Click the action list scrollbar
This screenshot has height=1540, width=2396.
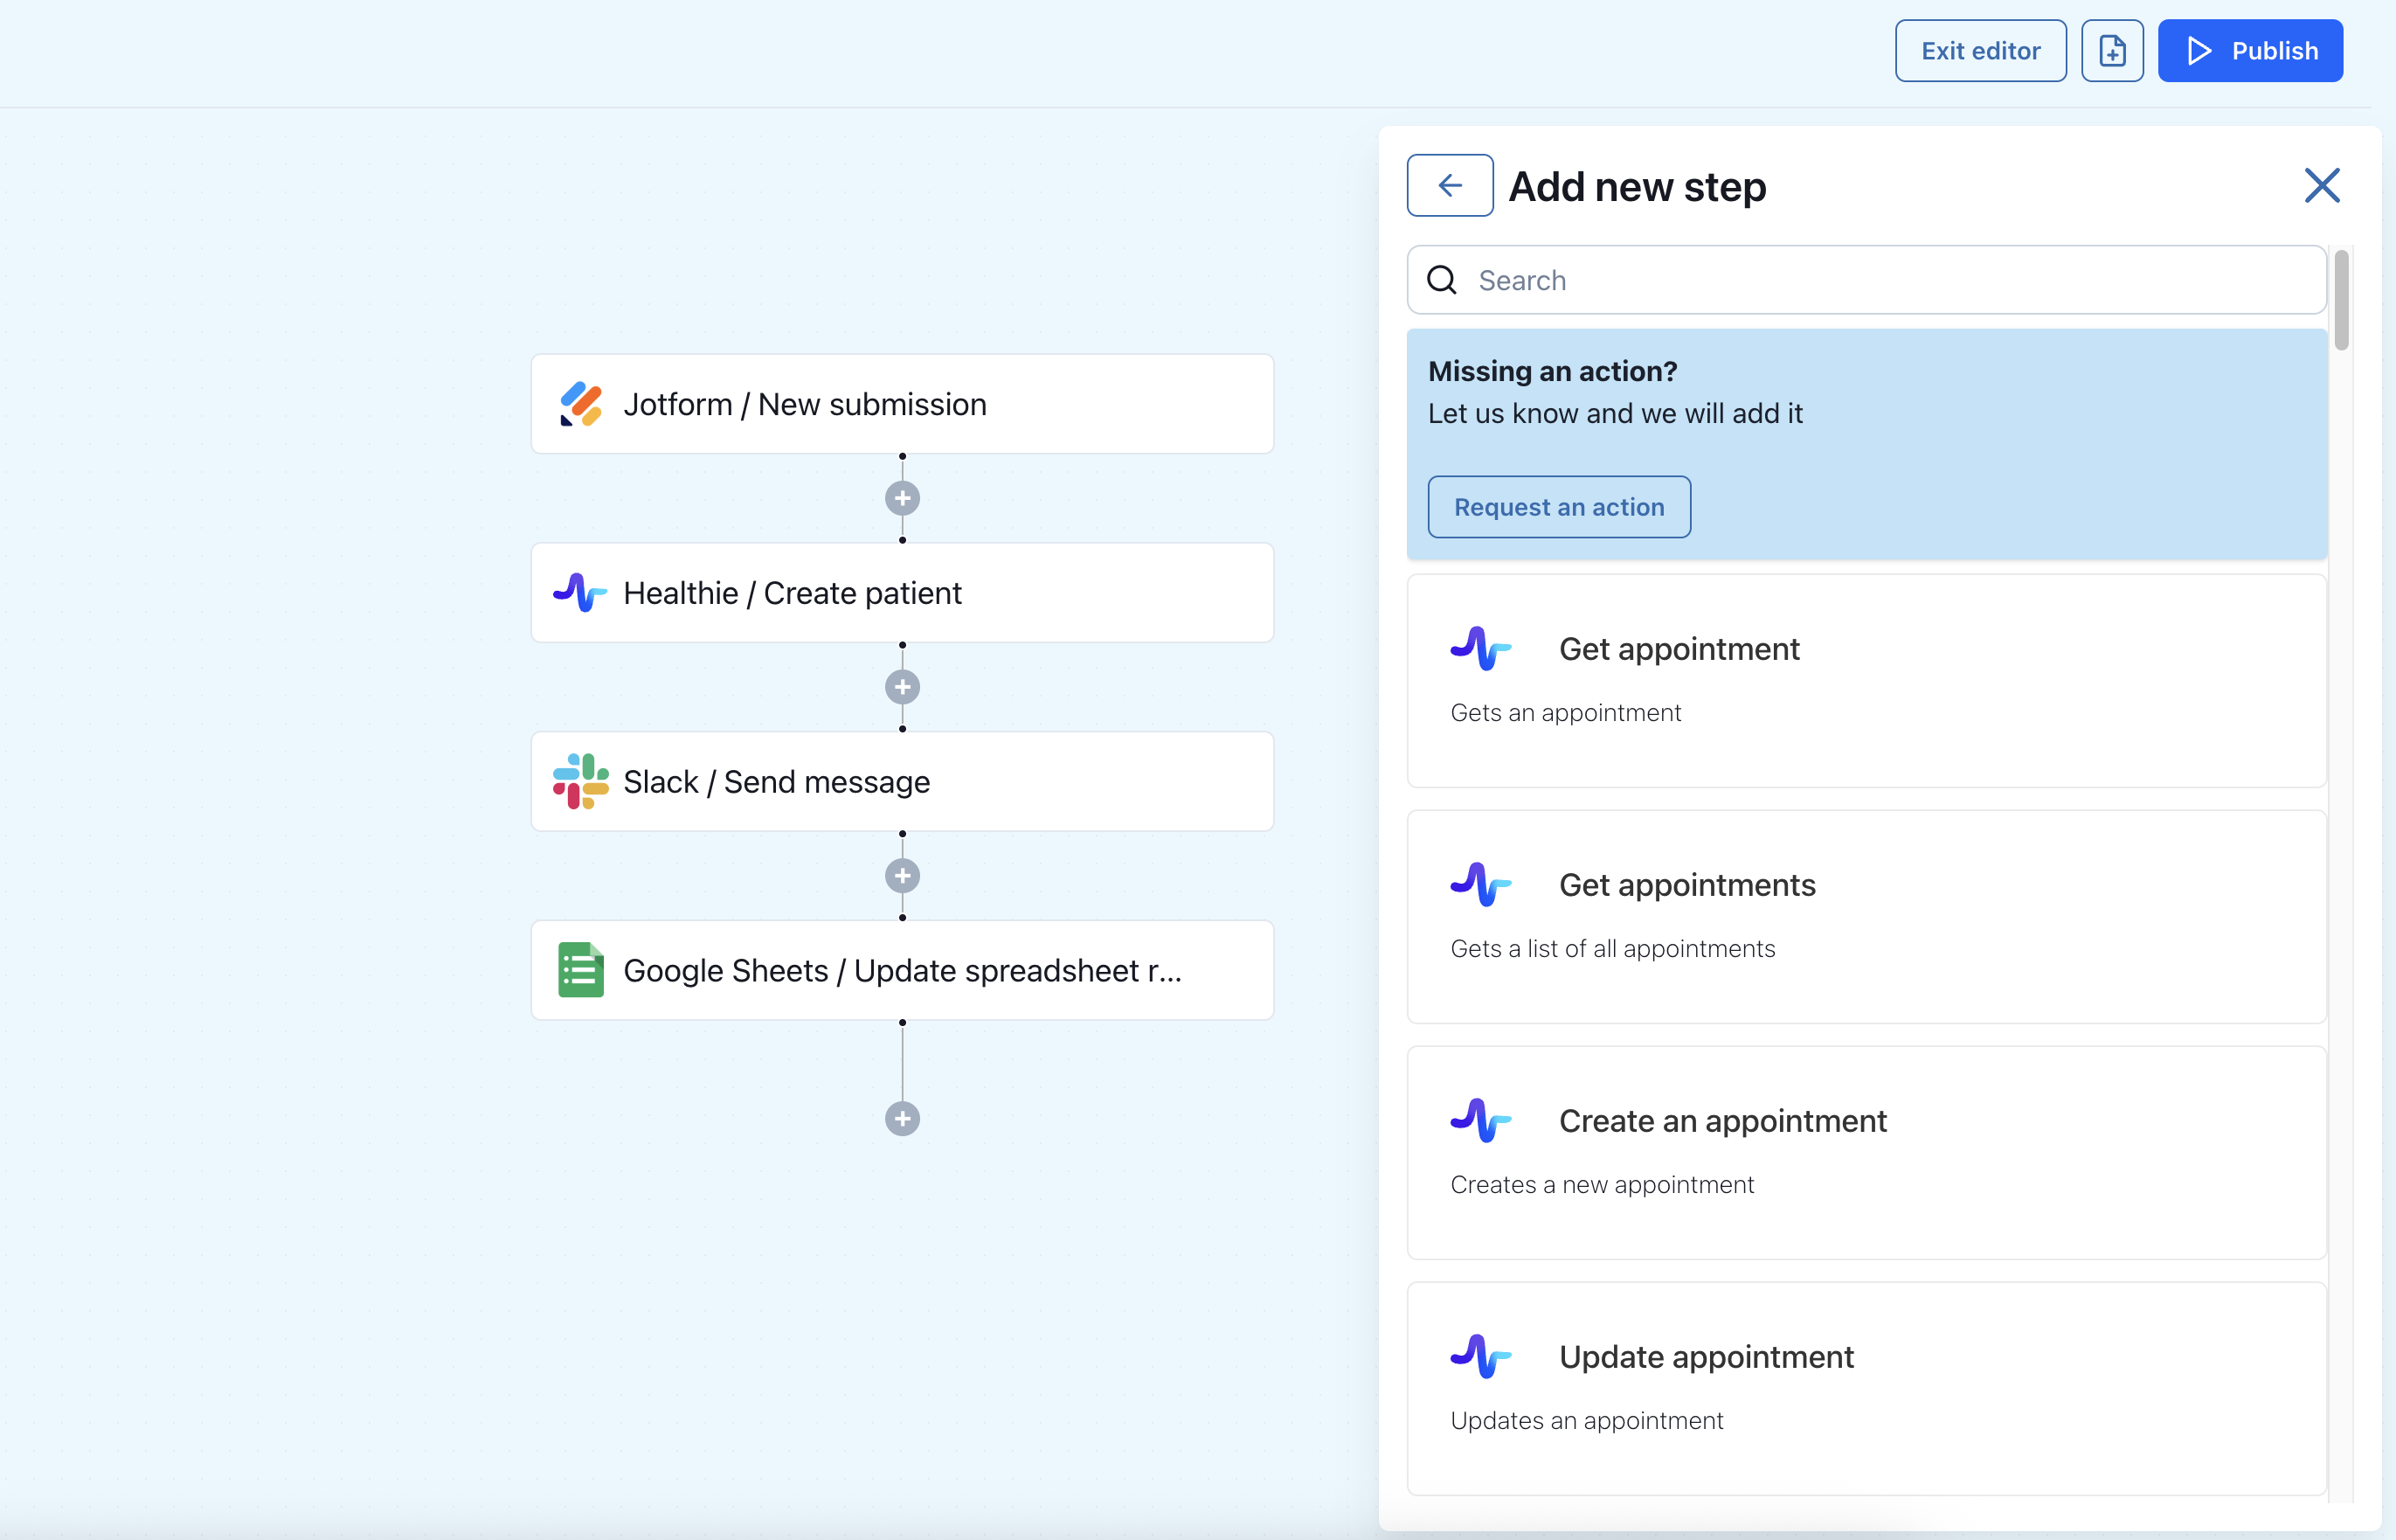(x=2341, y=300)
